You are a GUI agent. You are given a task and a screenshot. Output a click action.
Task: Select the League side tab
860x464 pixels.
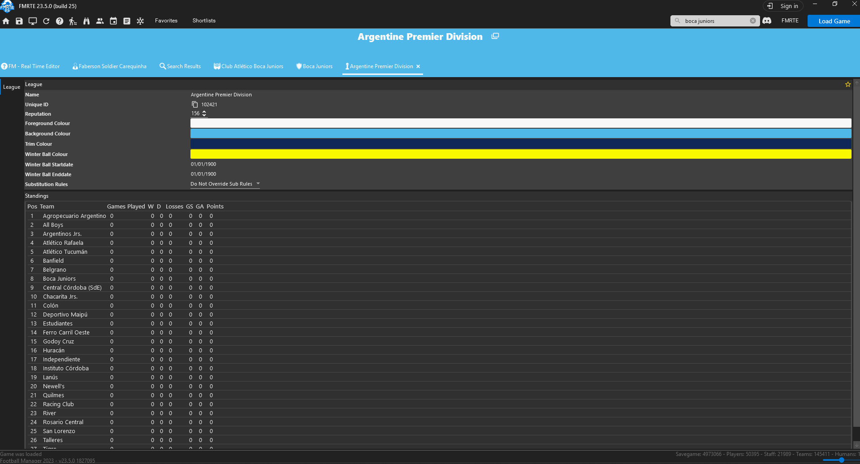point(12,87)
